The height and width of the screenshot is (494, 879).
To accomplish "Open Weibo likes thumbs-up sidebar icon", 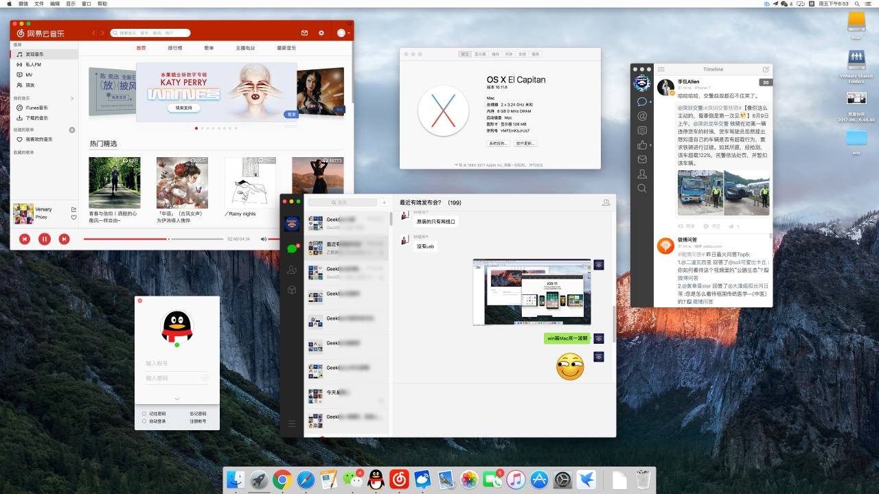I will pos(642,145).
